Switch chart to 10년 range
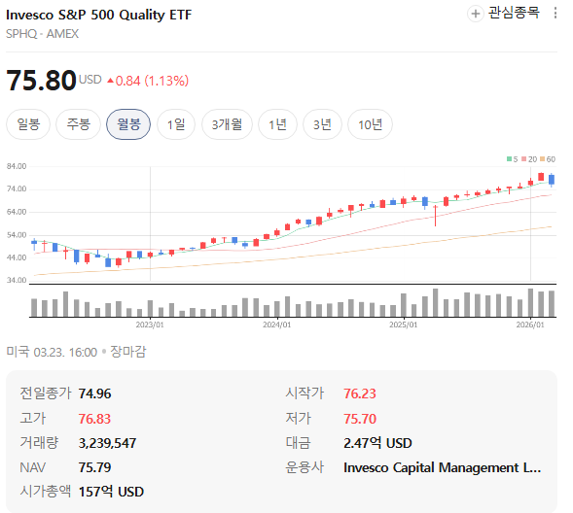 click(371, 124)
